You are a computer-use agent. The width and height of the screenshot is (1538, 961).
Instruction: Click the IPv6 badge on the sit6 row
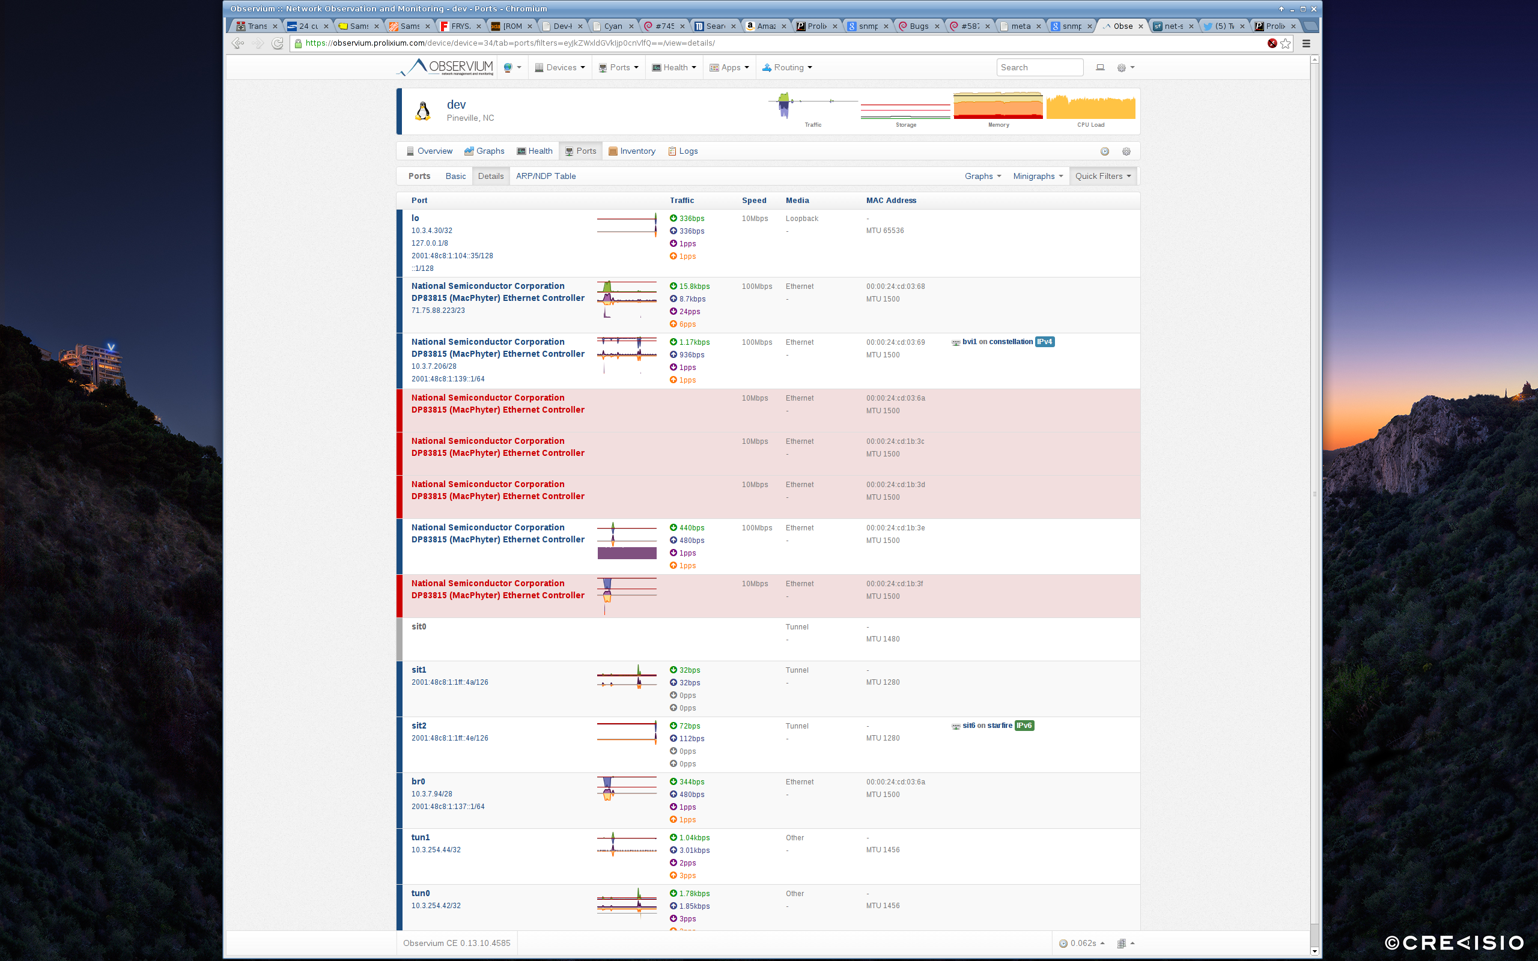[x=1024, y=726]
